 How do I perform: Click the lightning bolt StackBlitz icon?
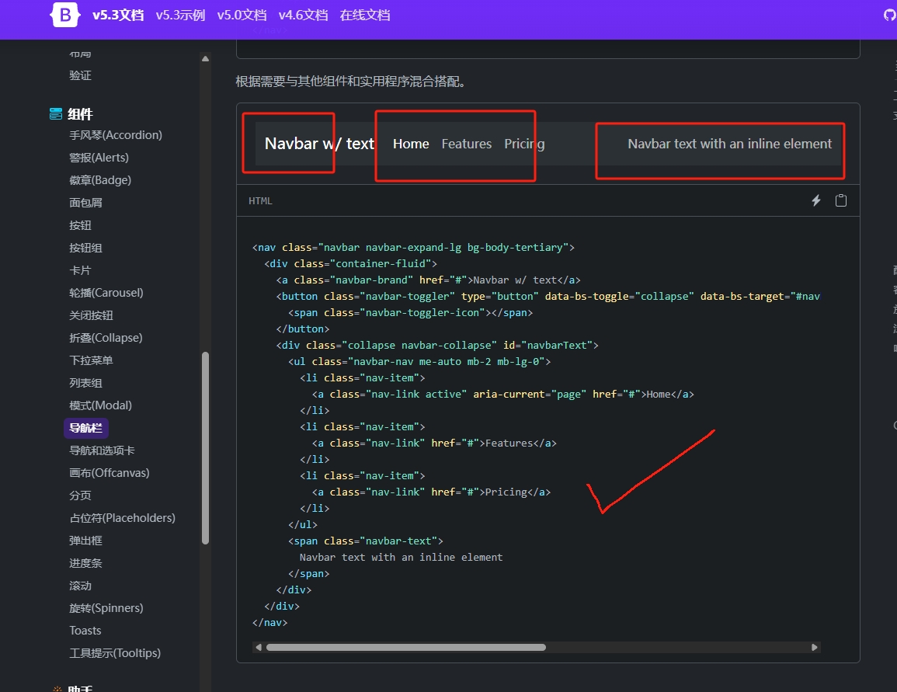(x=816, y=200)
